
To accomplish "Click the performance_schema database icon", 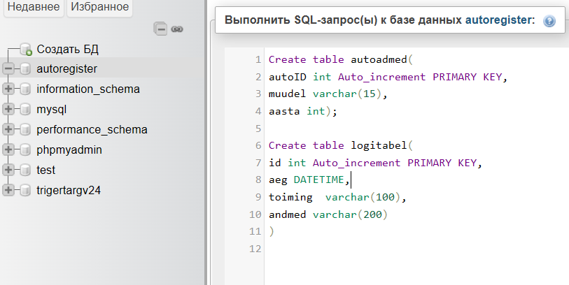I will pos(24,130).
